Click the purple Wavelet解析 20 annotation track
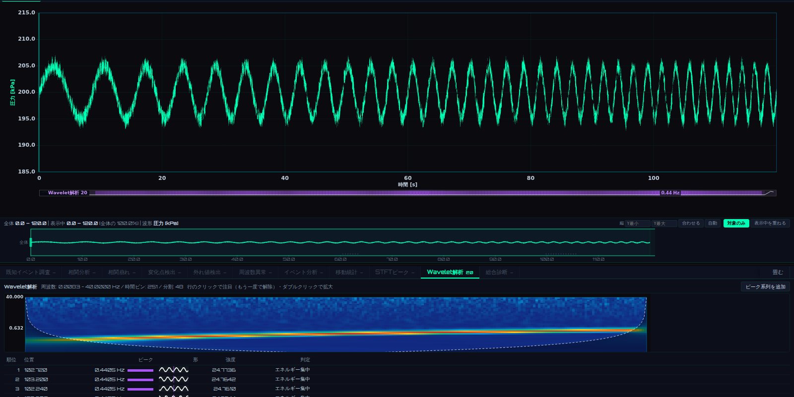The height and width of the screenshot is (397, 794). tap(407, 193)
